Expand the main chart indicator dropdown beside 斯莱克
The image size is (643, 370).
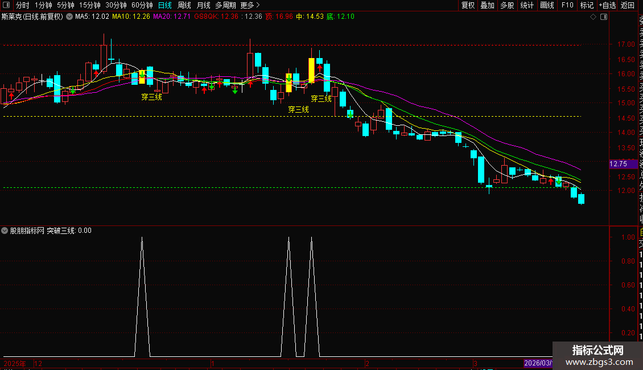pos(69,17)
